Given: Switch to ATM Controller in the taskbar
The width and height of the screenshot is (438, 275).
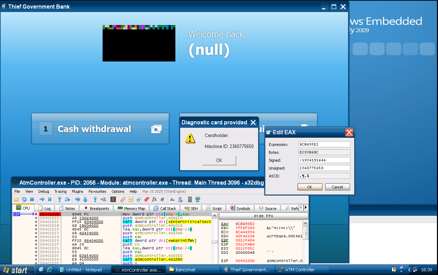Looking at the screenshot, I should point(303,270).
